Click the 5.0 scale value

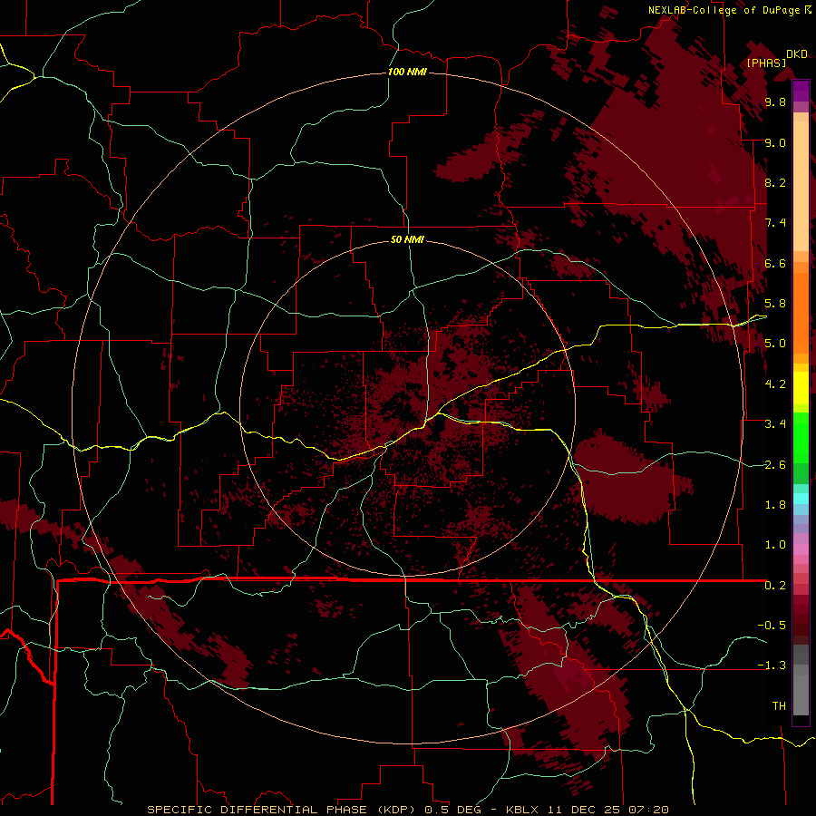pyautogui.click(x=775, y=344)
